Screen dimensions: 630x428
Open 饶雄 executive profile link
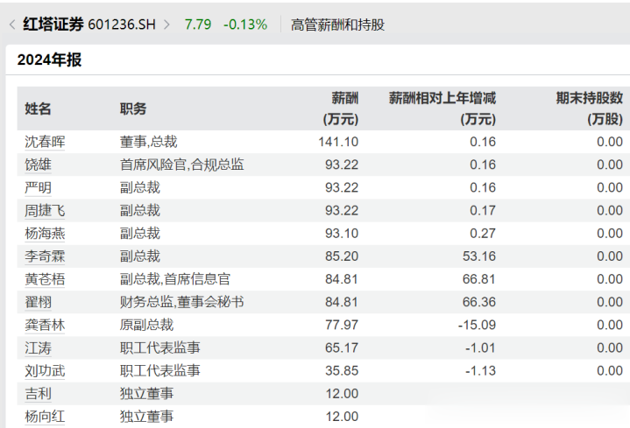(x=38, y=165)
